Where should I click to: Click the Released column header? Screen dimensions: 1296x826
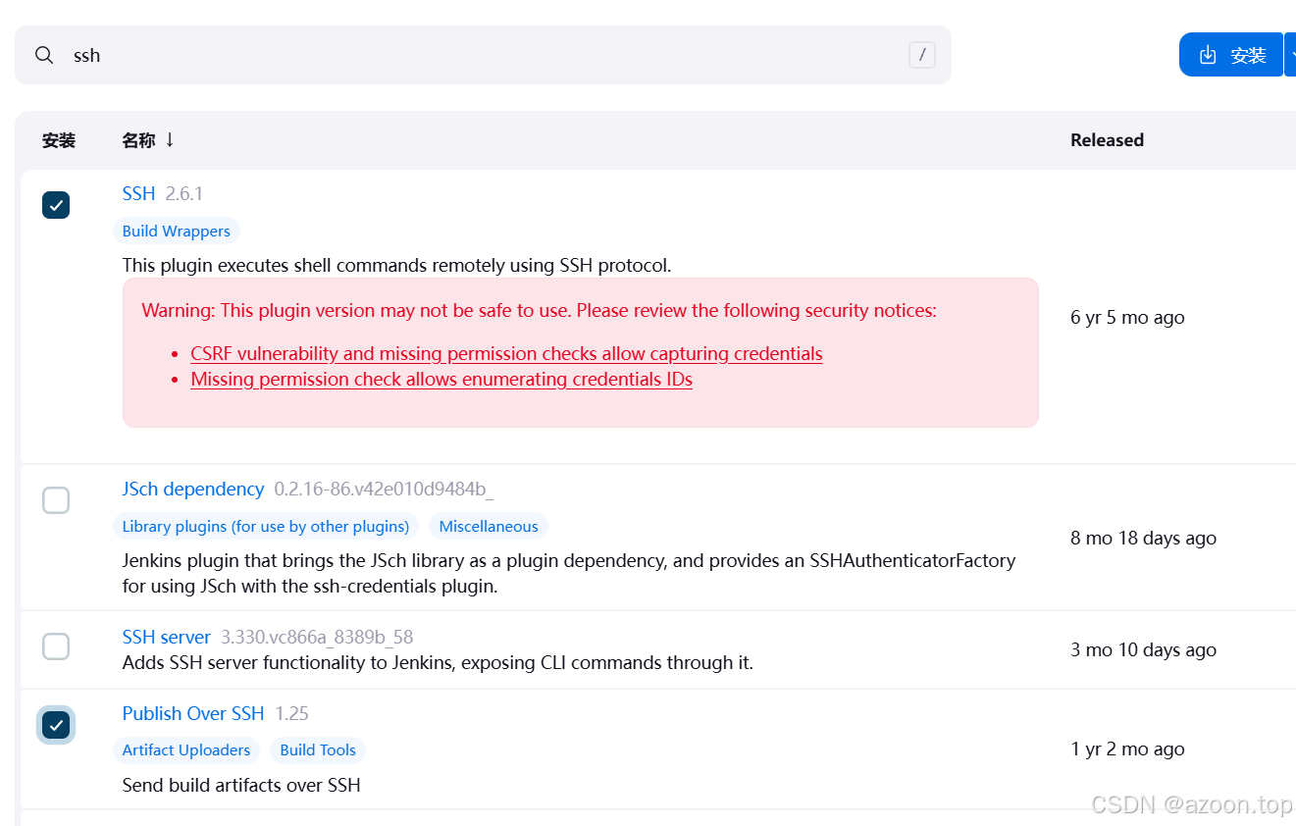click(1107, 140)
